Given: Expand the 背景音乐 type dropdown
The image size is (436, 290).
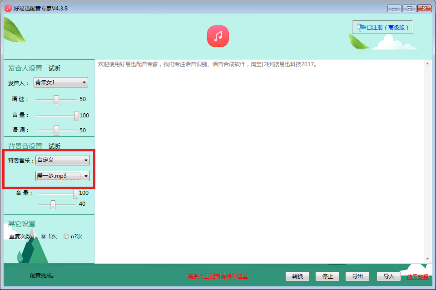Looking at the screenshot, I should point(63,160).
